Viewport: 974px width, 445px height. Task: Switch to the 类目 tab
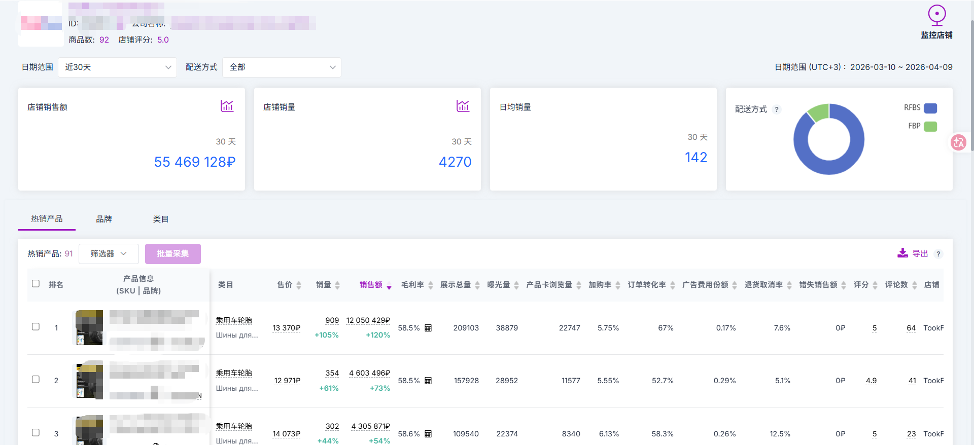point(161,219)
